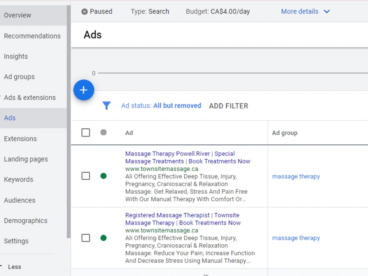Viewport: 368px width, 276px height.
Task: Click ADD FILTER button
Action: click(229, 106)
